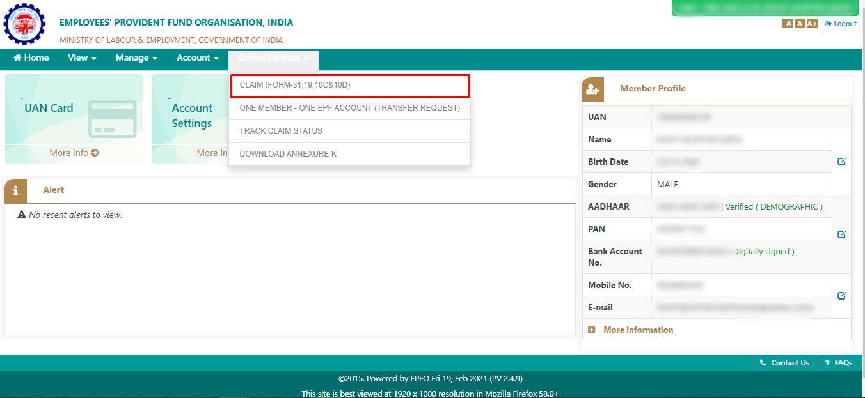The height and width of the screenshot is (398, 865).
Task: Click Employees' Provident Fund Organisation title
Action: (x=176, y=22)
